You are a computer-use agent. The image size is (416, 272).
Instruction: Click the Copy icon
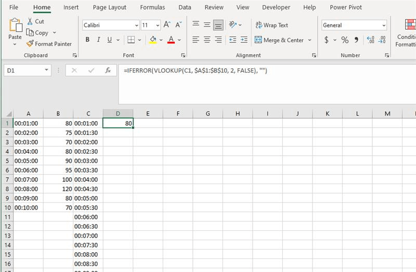[x=30, y=33]
